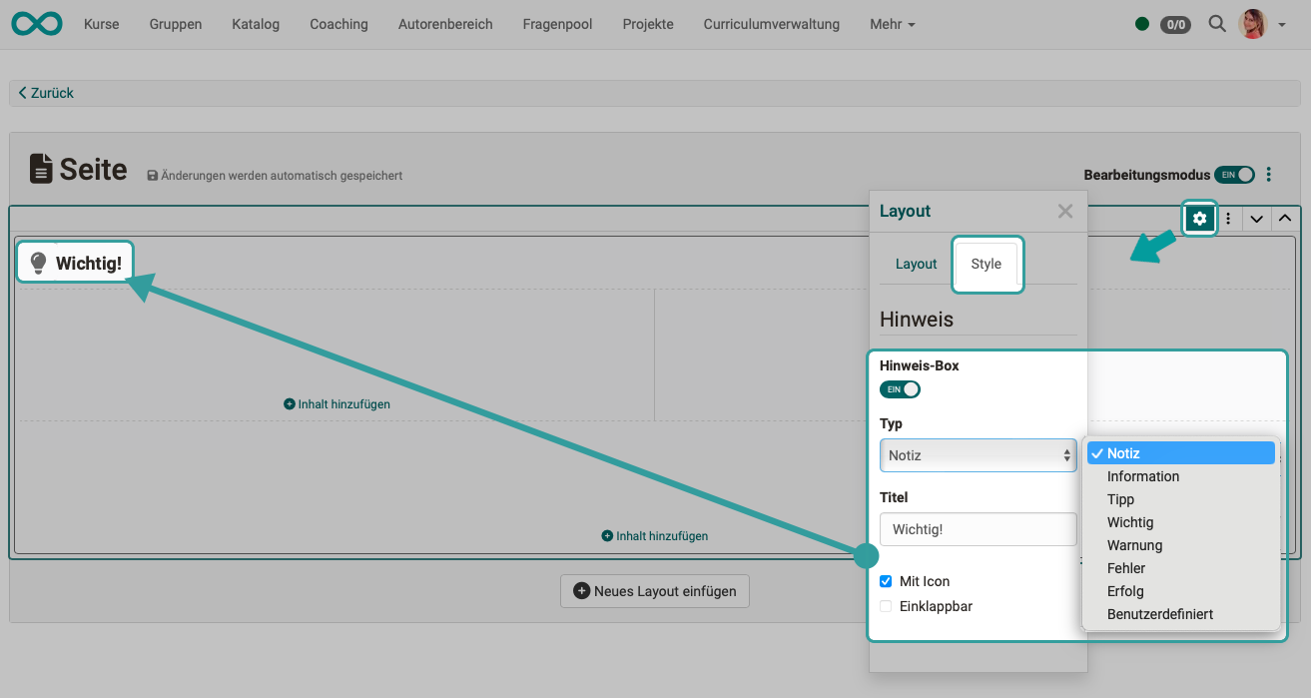
Task: Open the Fragenpool menu item
Action: (557, 24)
